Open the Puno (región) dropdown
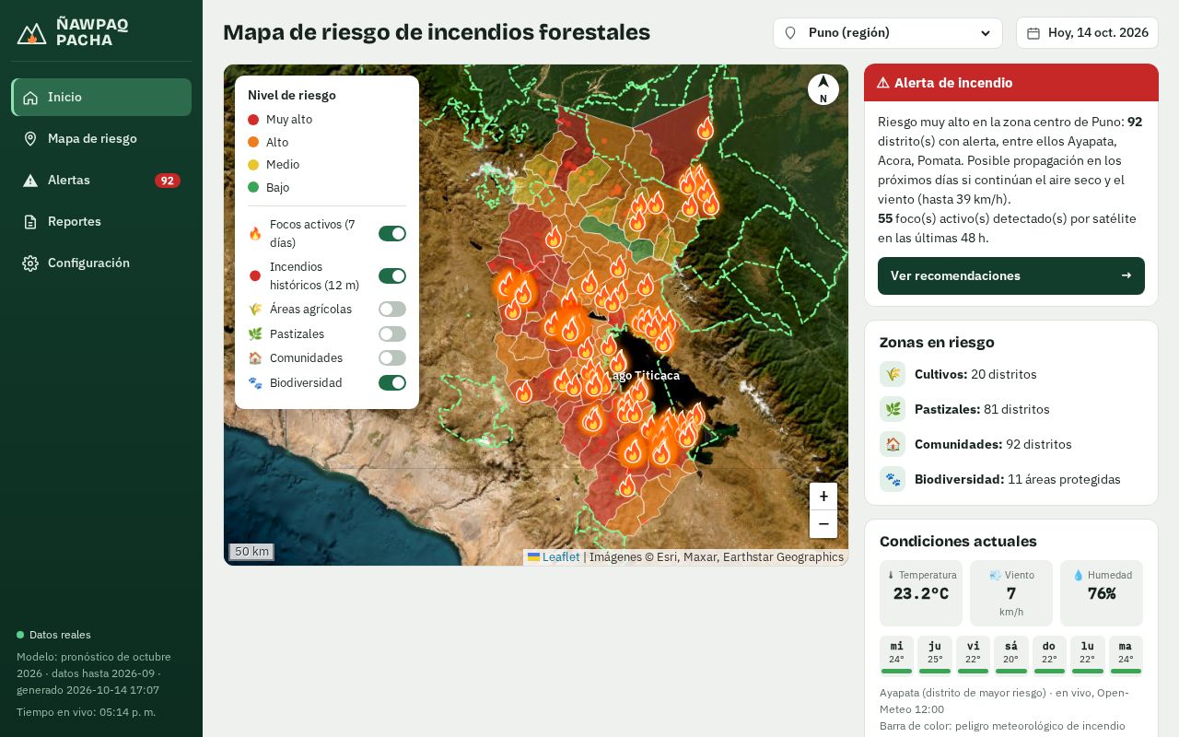Image resolution: width=1179 pixels, height=737 pixels. coord(888,33)
